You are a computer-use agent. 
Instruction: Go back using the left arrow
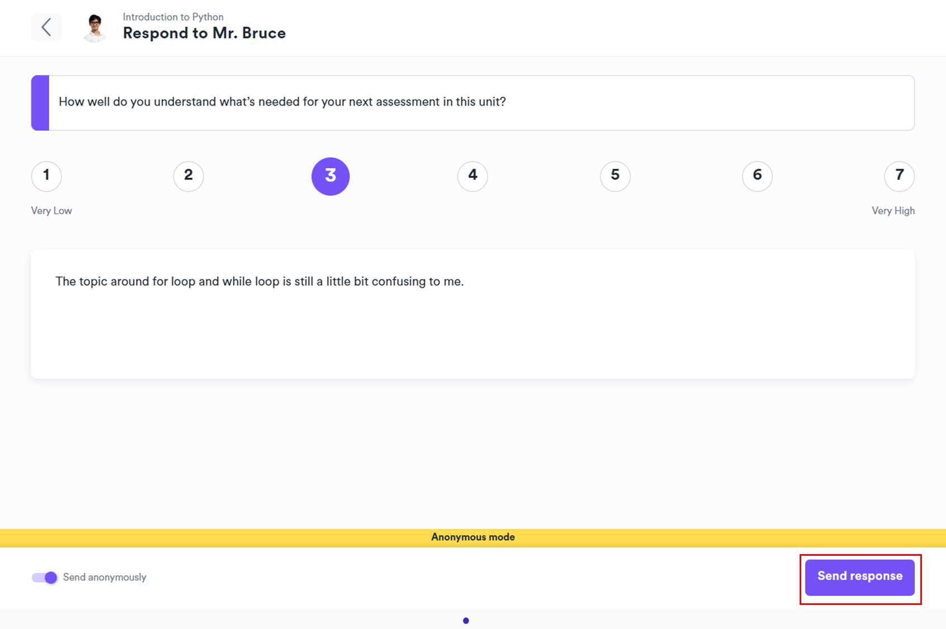click(x=46, y=27)
